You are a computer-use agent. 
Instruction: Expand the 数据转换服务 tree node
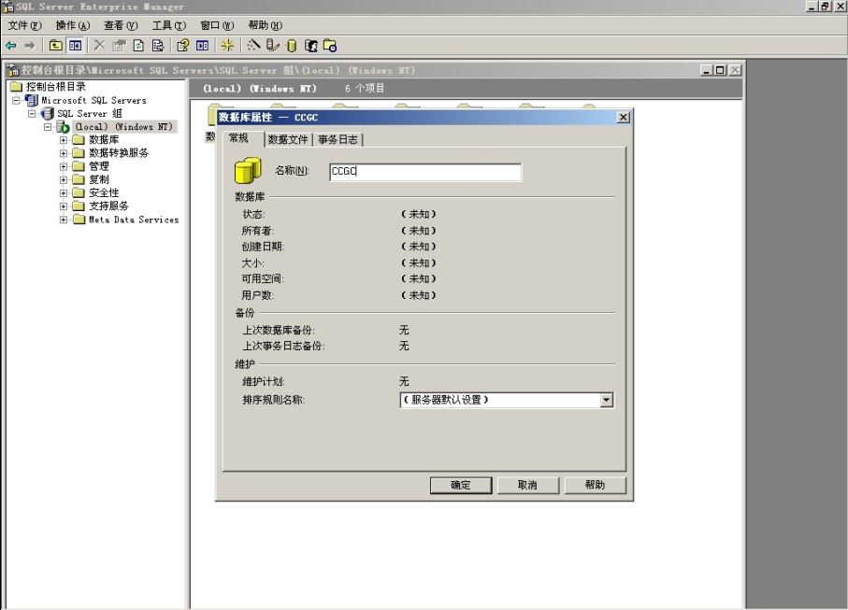click(64, 153)
